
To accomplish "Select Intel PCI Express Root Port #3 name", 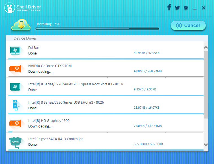I will point(75,84).
